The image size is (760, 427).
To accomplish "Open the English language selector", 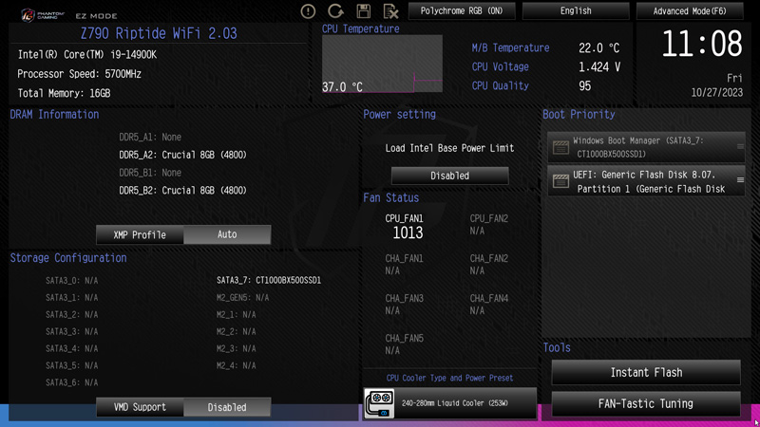I will (x=576, y=10).
